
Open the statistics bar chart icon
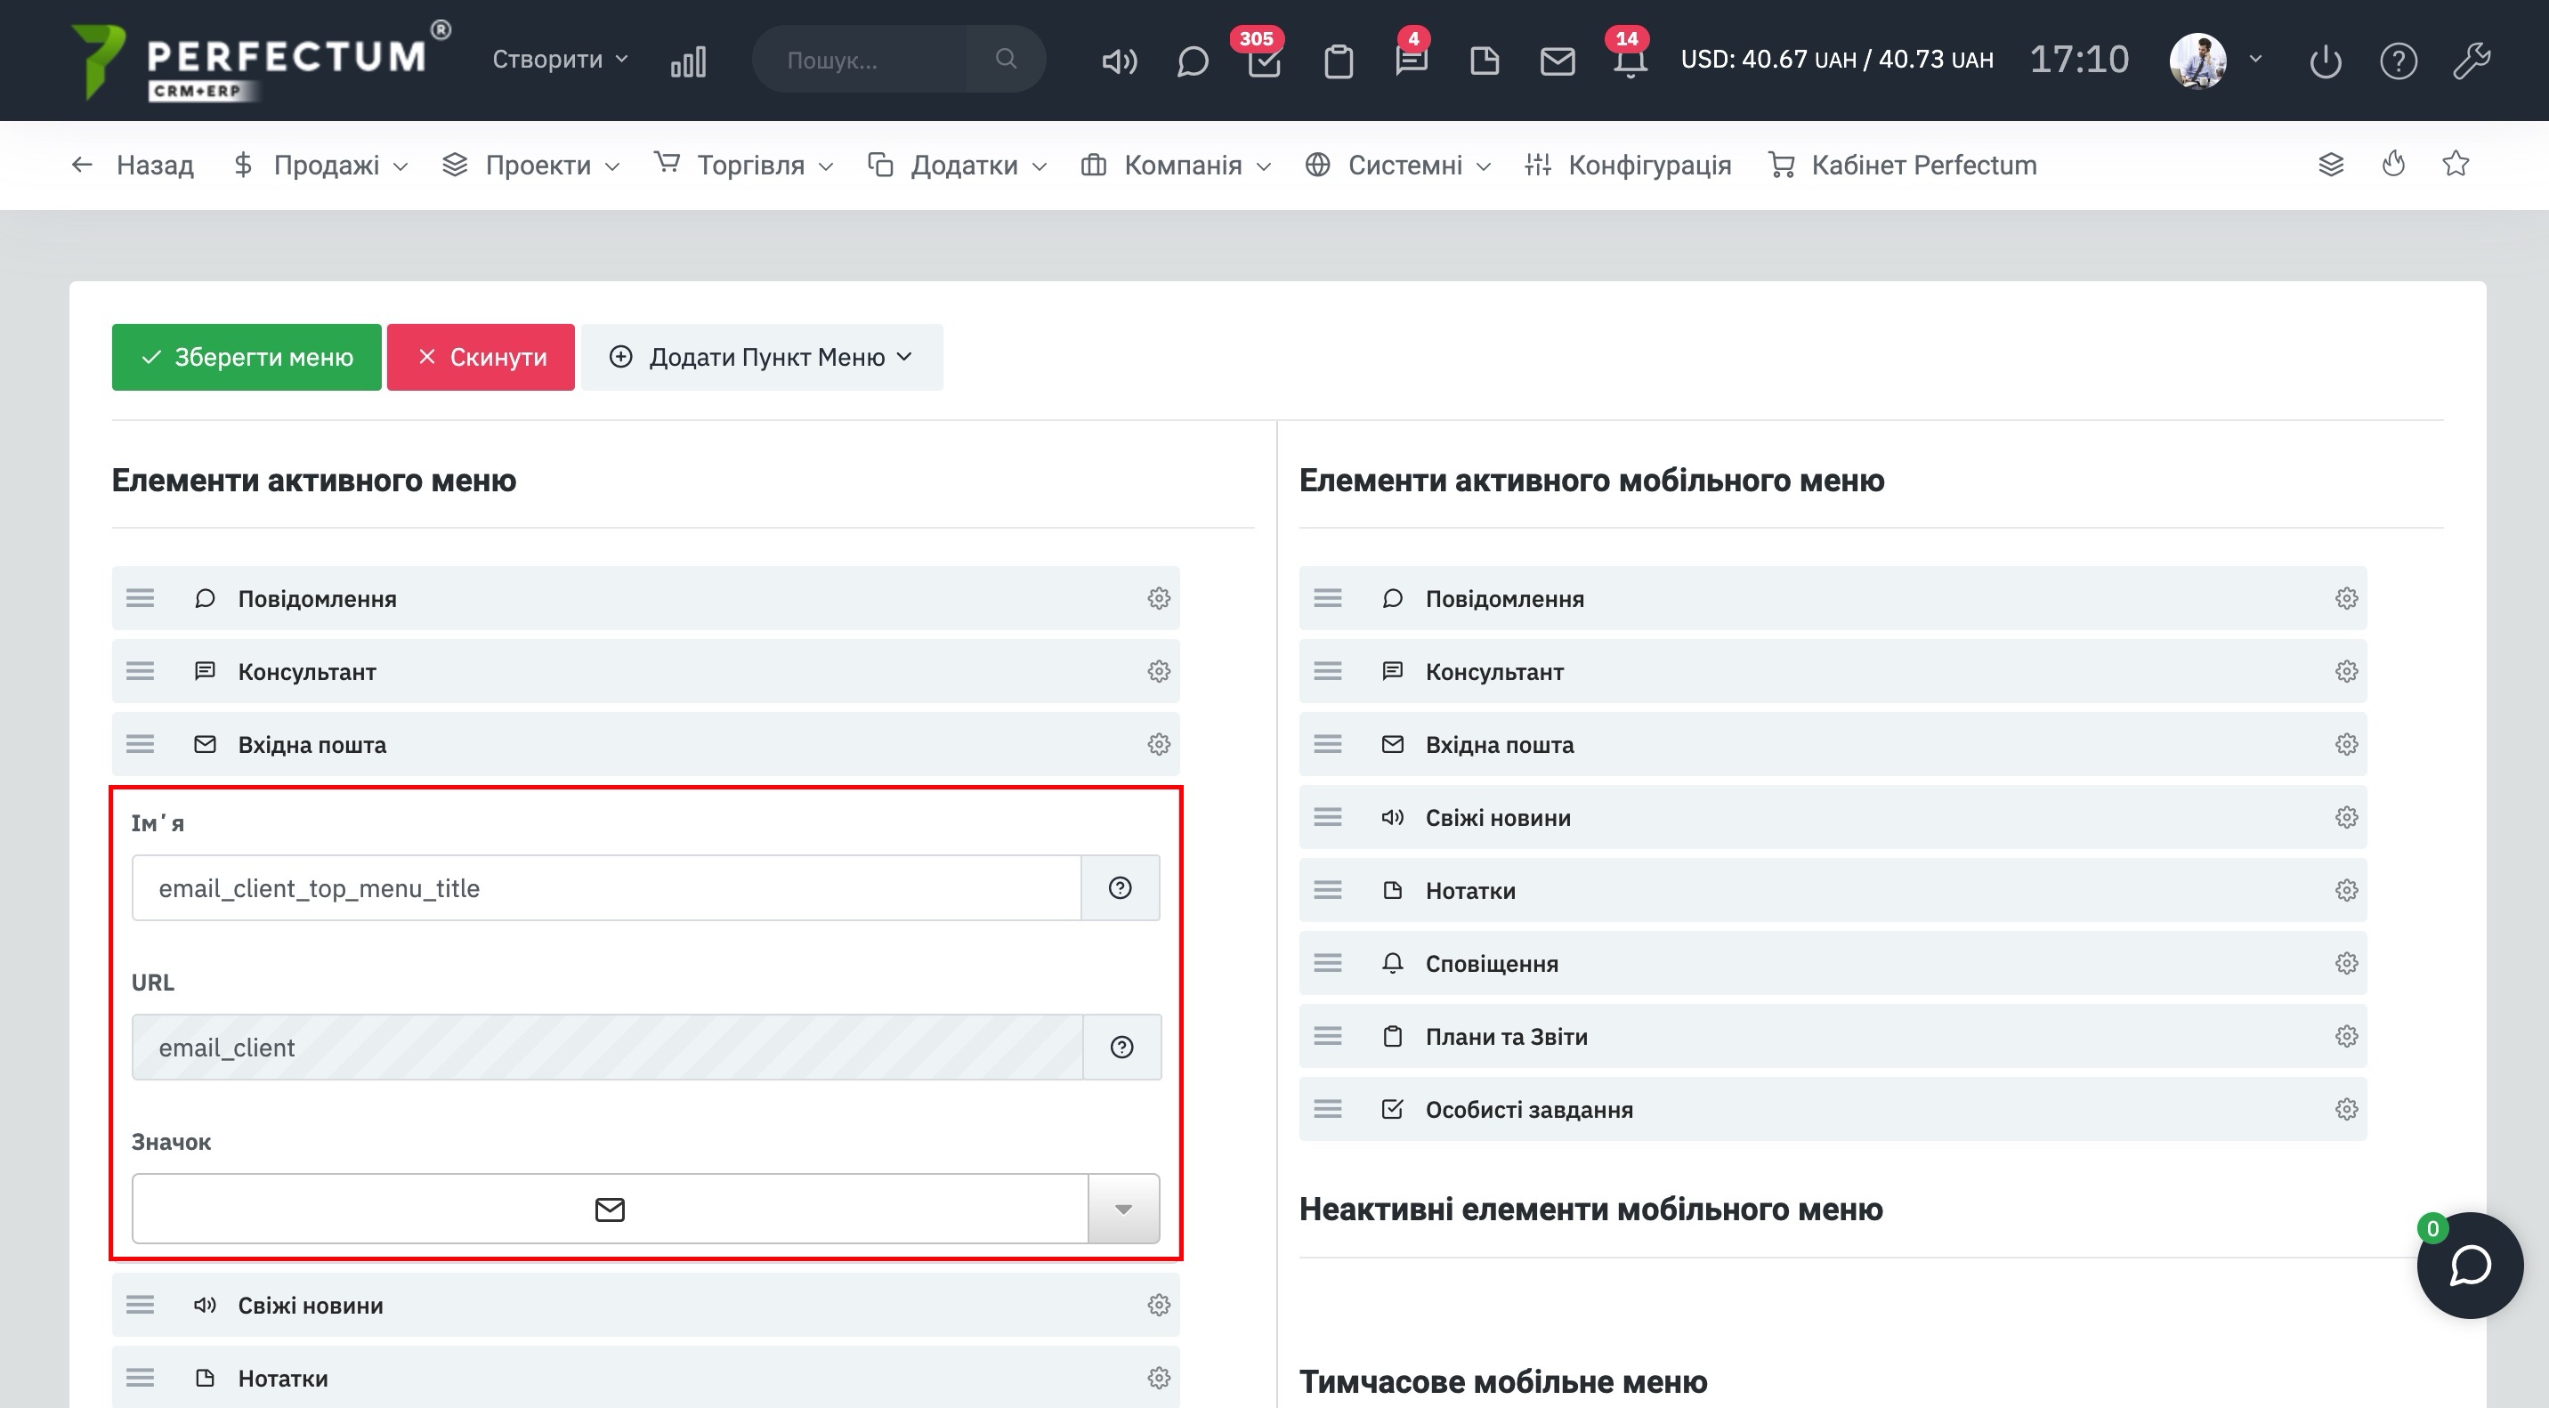tap(688, 61)
